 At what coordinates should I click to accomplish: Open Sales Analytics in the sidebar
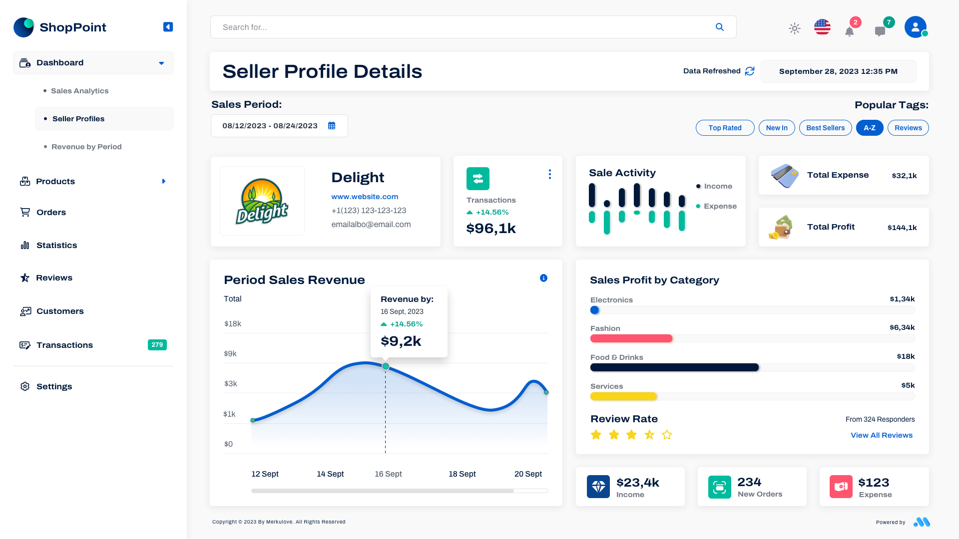pyautogui.click(x=79, y=90)
